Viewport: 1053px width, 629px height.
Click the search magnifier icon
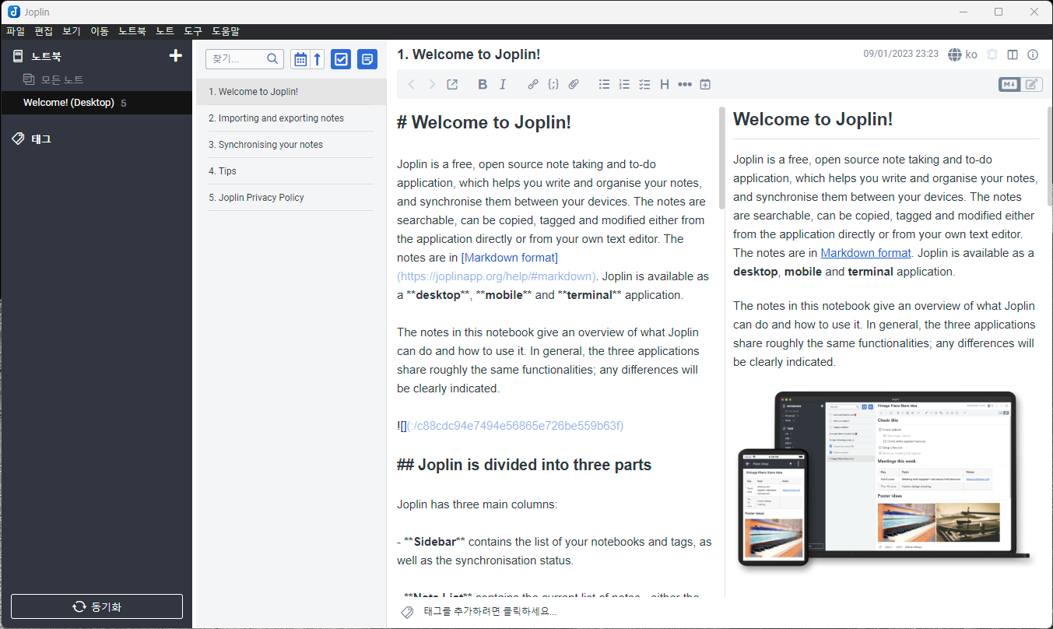pos(272,58)
